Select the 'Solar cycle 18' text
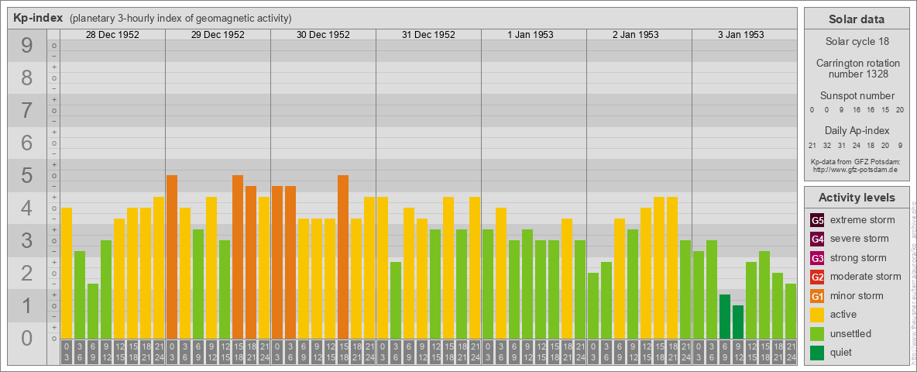 click(857, 42)
